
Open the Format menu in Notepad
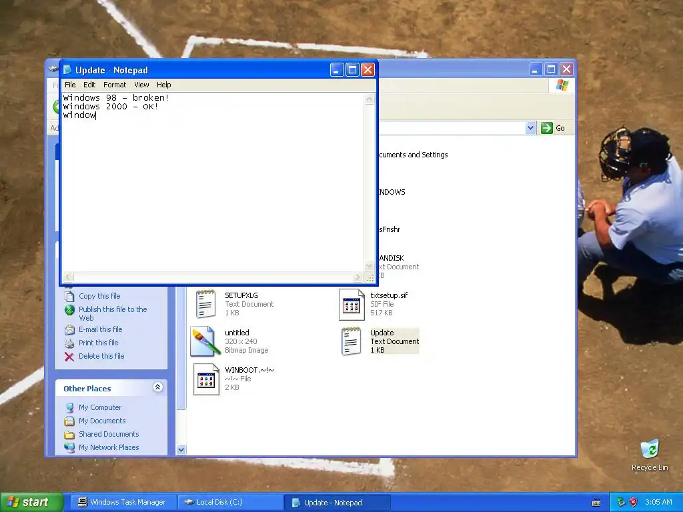click(115, 85)
